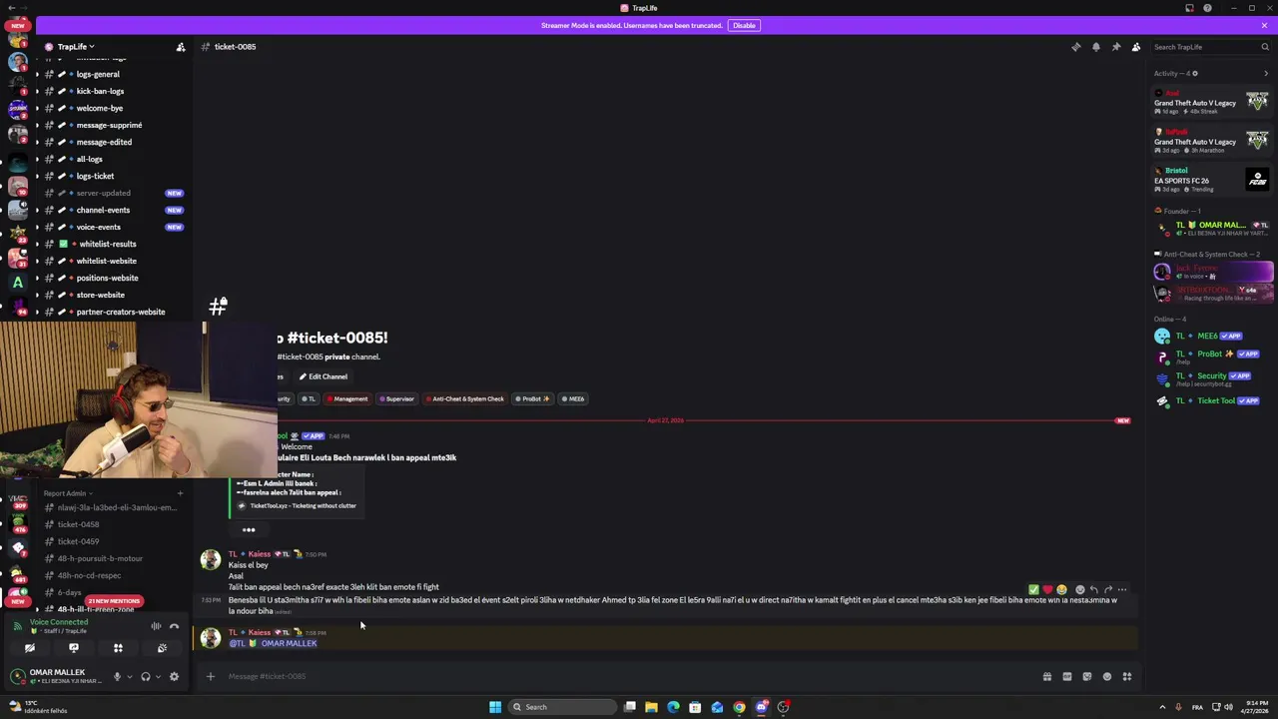Forward the message using forward arrow
1278x719 pixels.
tap(1107, 589)
